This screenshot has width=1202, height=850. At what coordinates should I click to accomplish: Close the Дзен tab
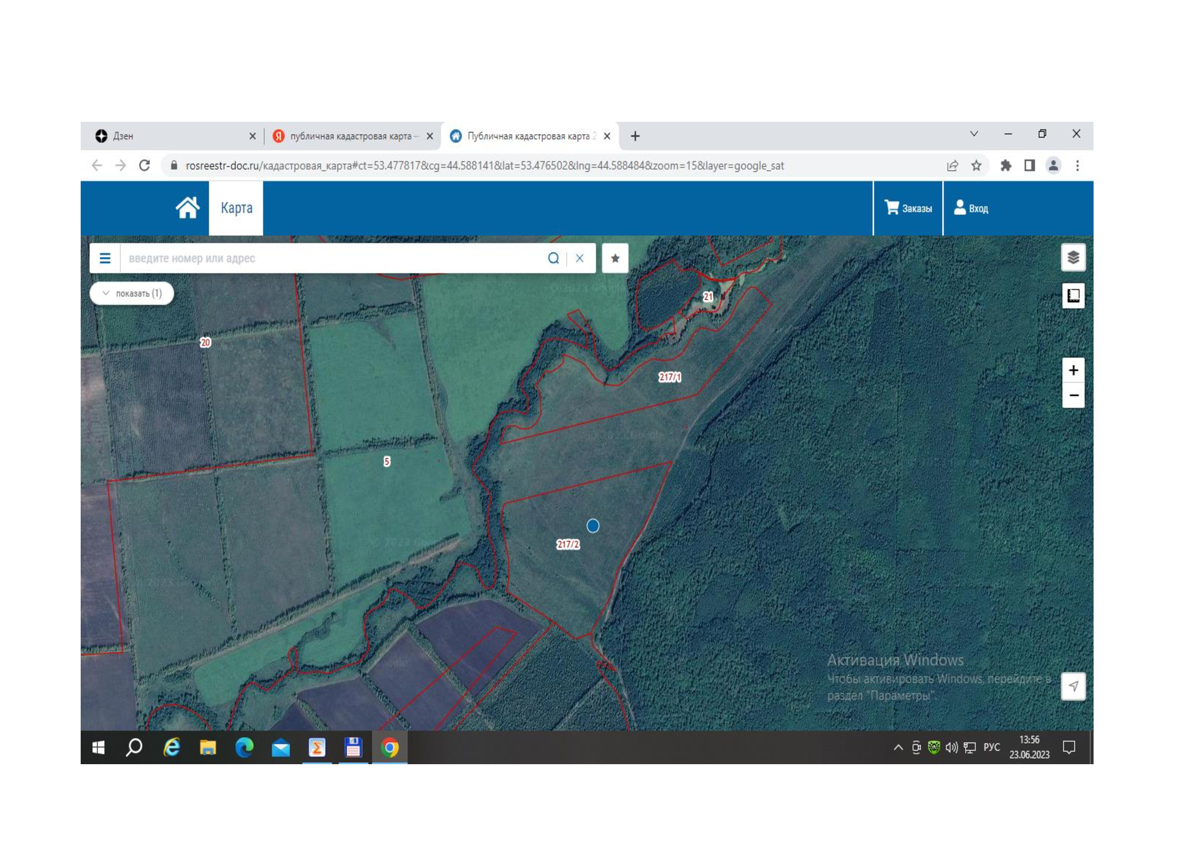tap(252, 136)
